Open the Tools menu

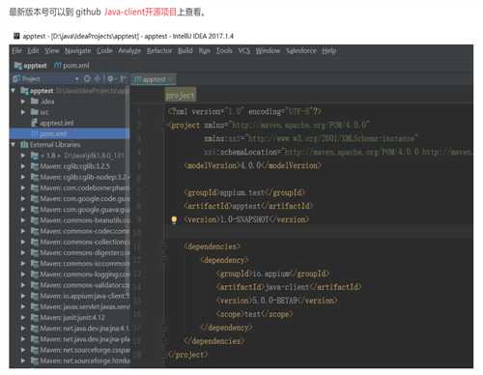pos(224,50)
